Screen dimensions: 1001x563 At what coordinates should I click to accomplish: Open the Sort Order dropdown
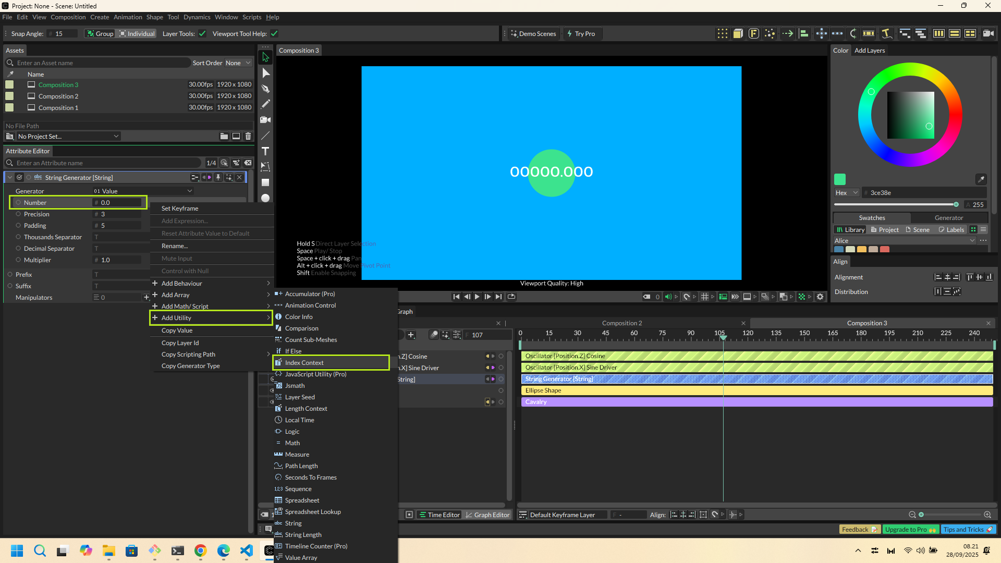pyautogui.click(x=238, y=63)
